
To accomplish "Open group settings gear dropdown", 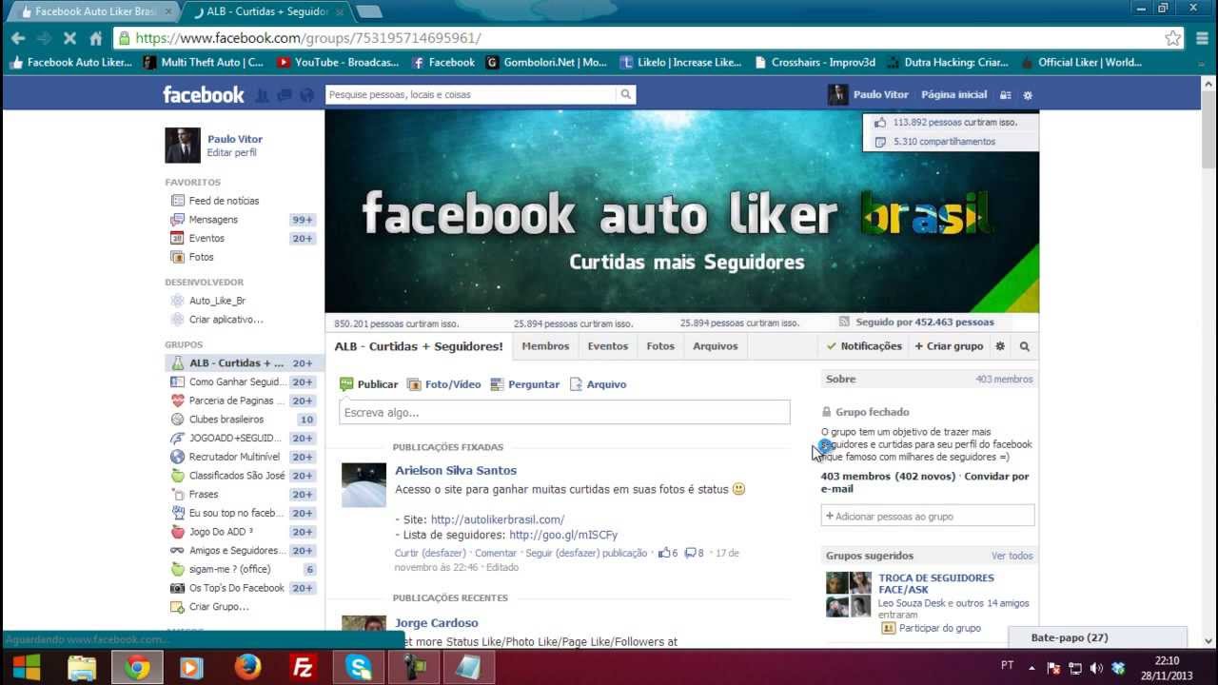I will click(1000, 346).
